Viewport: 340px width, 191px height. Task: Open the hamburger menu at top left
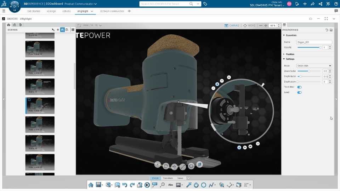[x=4, y=11]
